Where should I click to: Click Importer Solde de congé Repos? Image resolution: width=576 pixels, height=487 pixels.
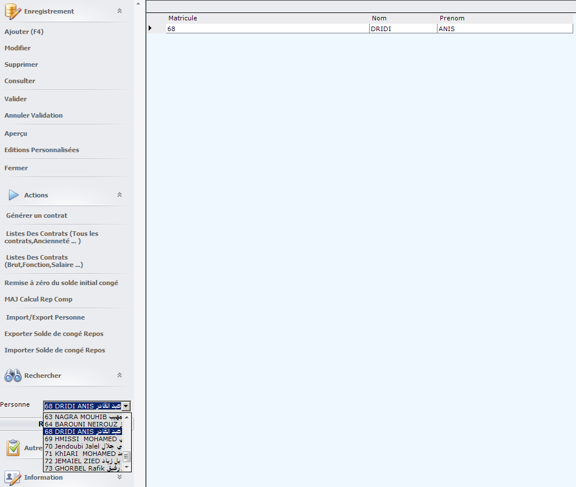tap(55, 350)
